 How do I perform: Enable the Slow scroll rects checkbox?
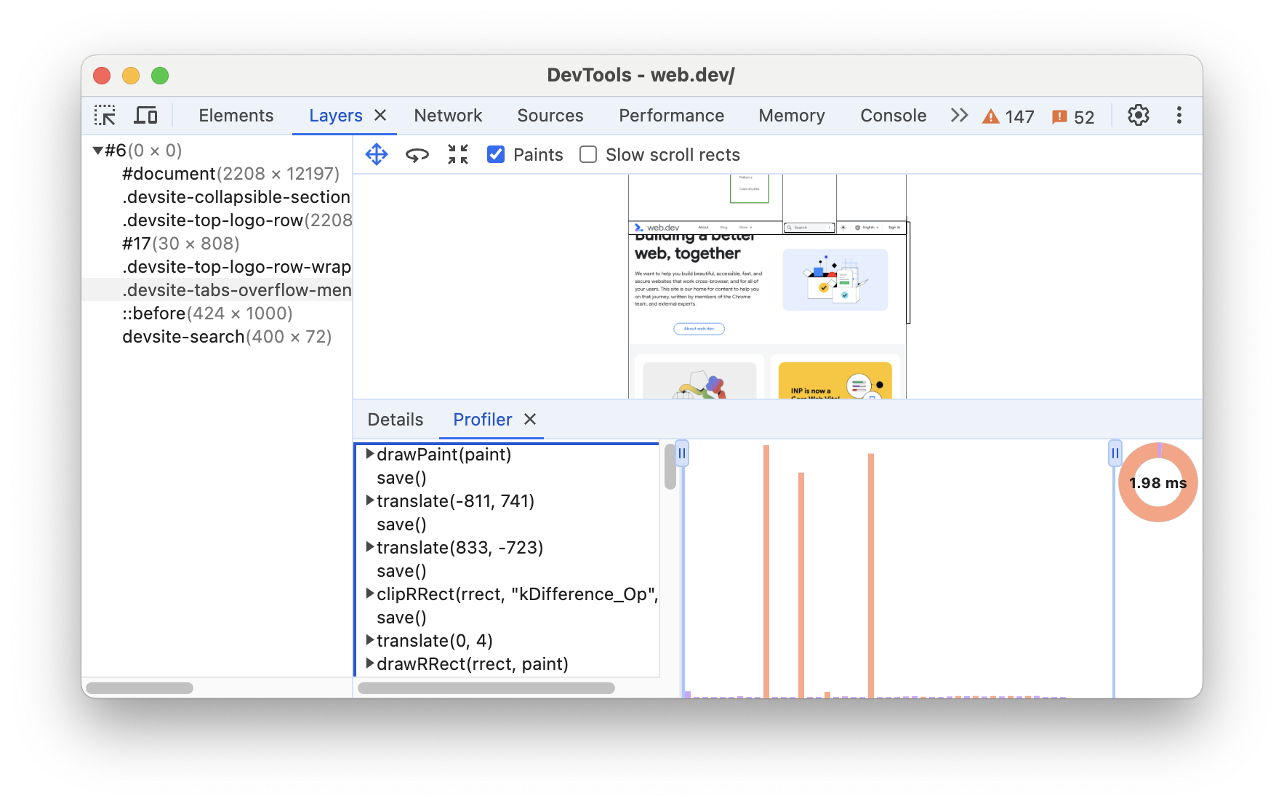pyautogui.click(x=587, y=154)
